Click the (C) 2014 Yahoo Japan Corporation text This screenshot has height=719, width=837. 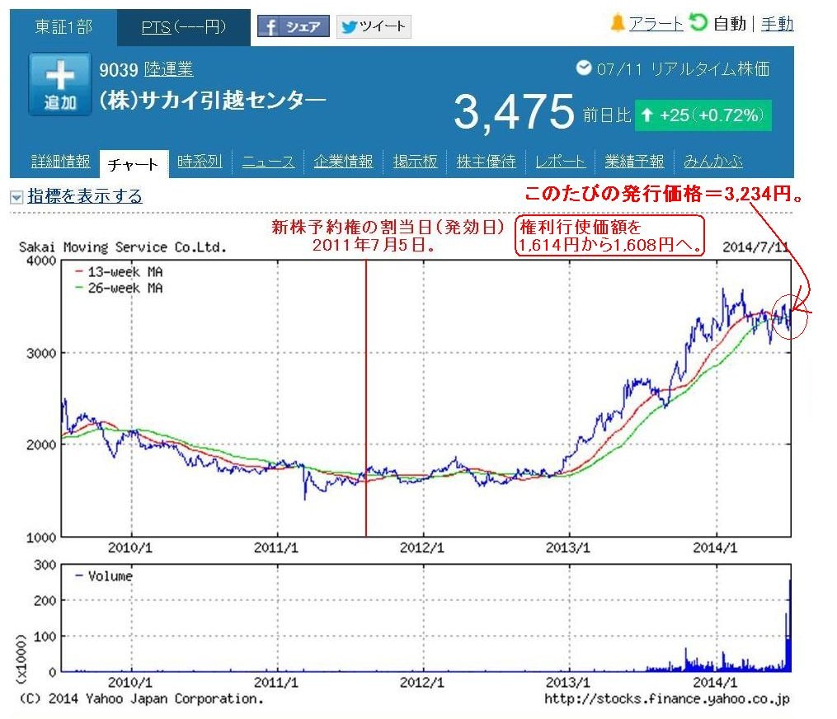pyautogui.click(x=142, y=698)
